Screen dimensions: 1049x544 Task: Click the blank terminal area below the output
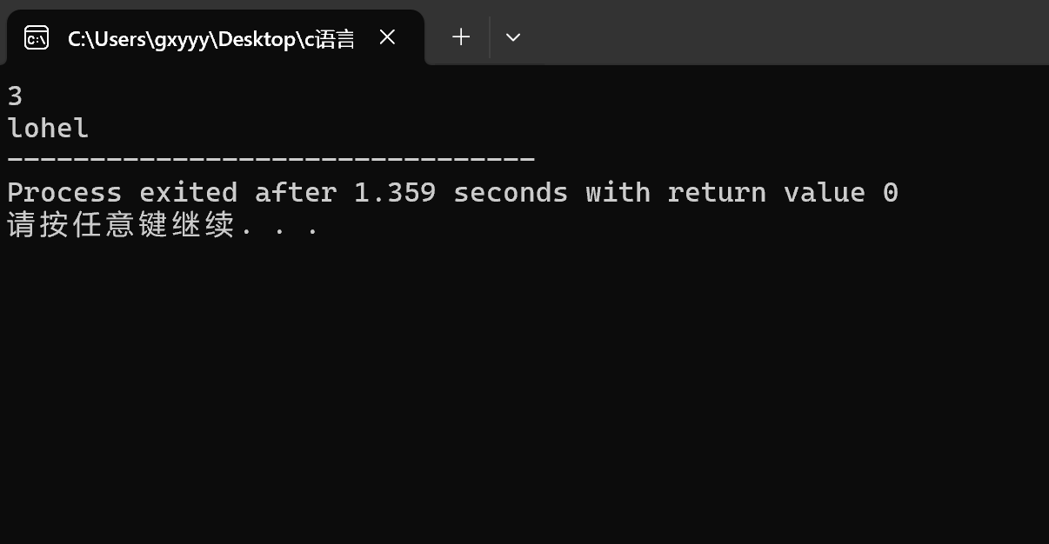(524, 391)
